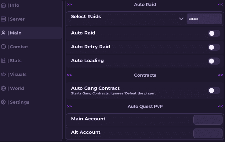
Task: Enable Auto Gang Contract toggle
Action: pos(214,91)
